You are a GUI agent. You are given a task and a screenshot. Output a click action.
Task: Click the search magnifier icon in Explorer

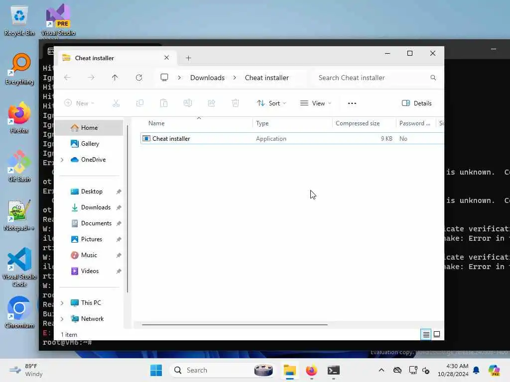coord(433,78)
